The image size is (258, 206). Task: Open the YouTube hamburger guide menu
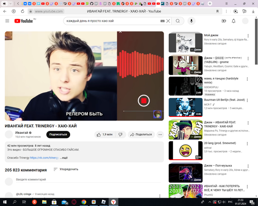point(7,21)
